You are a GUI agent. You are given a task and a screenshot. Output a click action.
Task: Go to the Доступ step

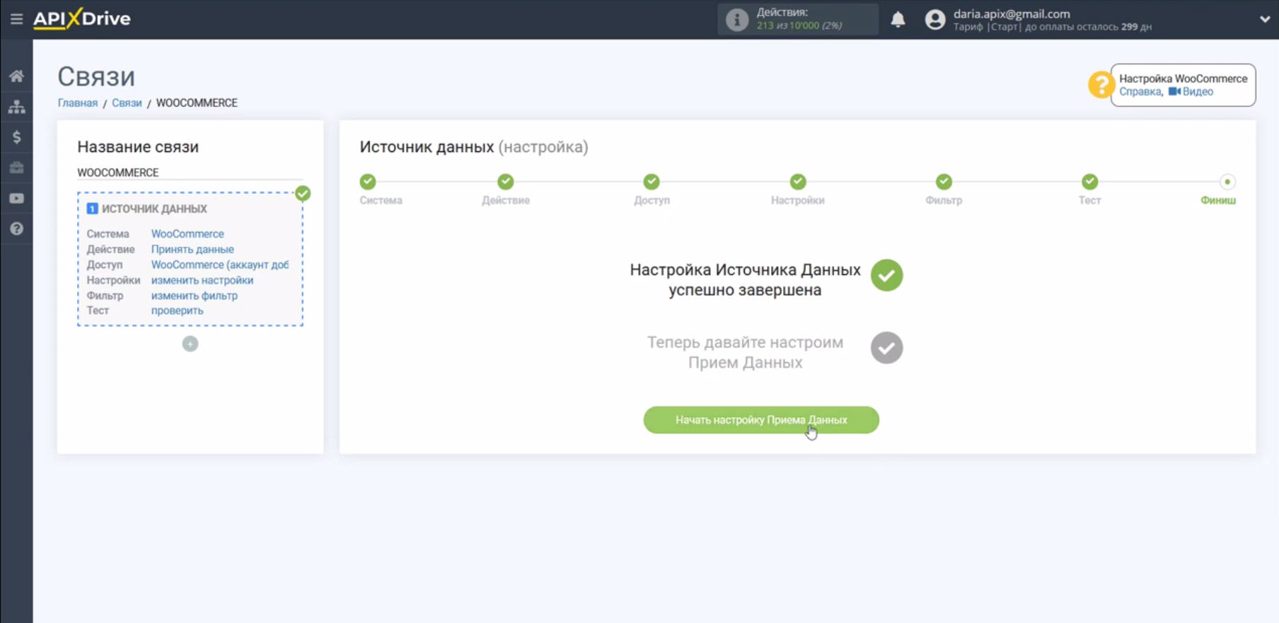coord(652,190)
